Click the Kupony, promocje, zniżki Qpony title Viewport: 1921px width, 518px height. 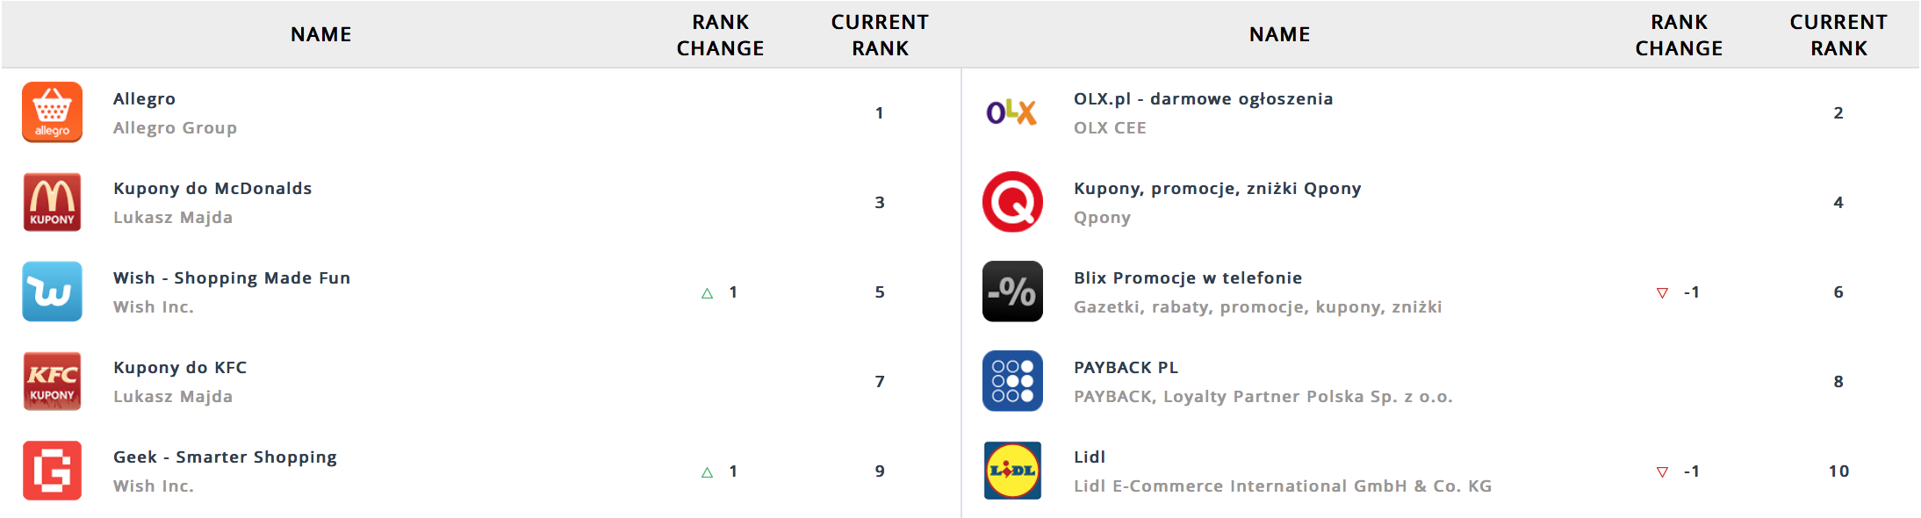(x=1217, y=189)
